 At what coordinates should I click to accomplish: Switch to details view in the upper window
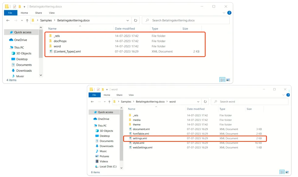(x=222, y=80)
